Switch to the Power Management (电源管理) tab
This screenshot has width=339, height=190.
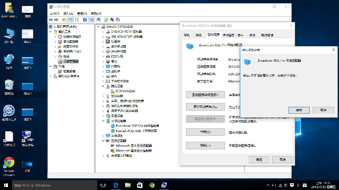(267, 35)
